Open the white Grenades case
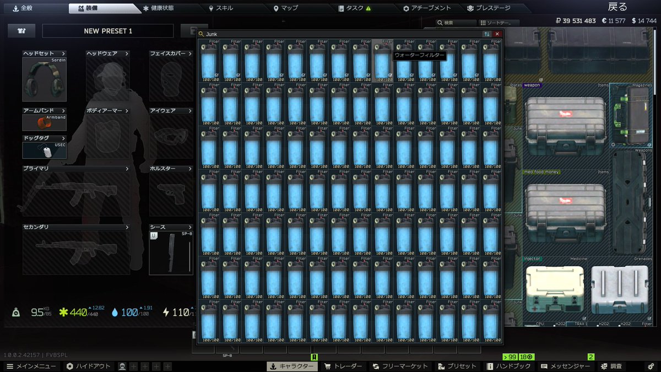Image resolution: width=661 pixels, height=372 pixels. pos(621,290)
